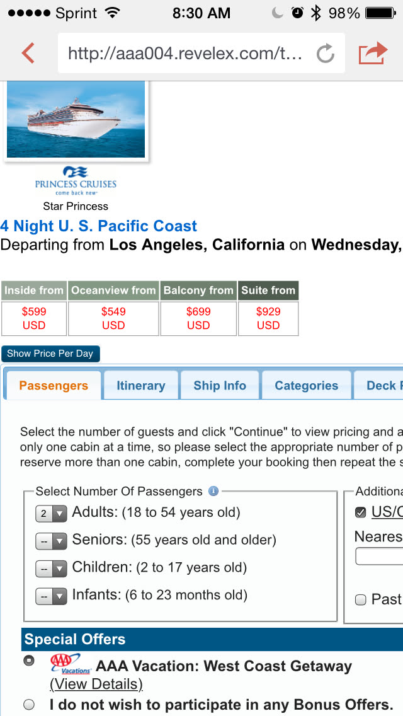Reload the page with refresh icon
This screenshot has height=716, width=403.
point(325,54)
